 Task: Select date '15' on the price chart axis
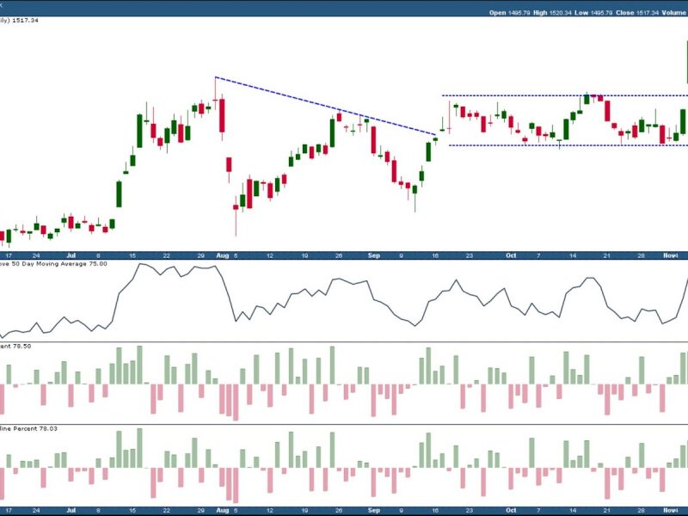(132, 255)
